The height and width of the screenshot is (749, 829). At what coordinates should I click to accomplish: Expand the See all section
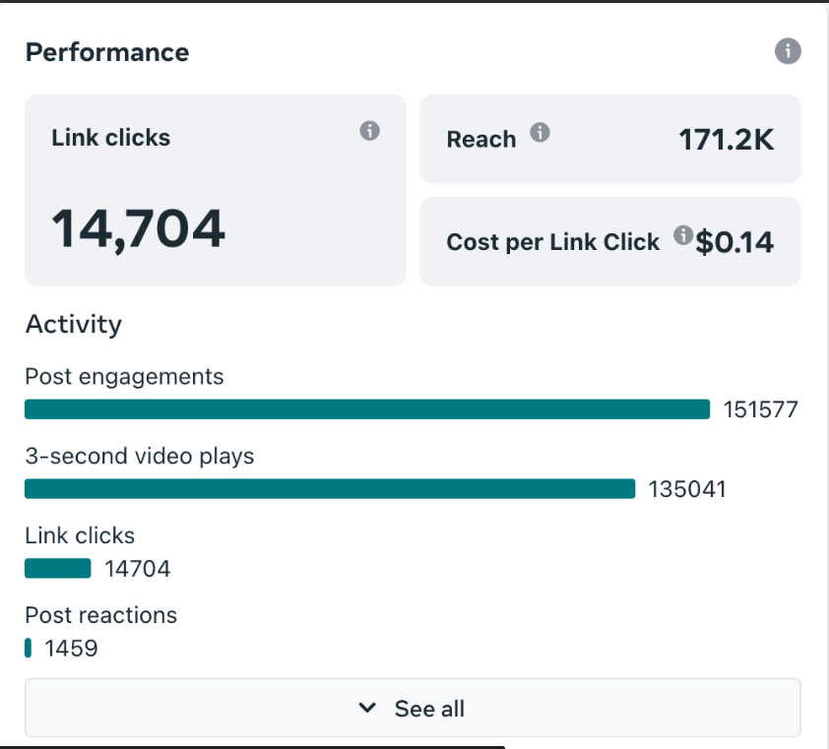tap(414, 708)
